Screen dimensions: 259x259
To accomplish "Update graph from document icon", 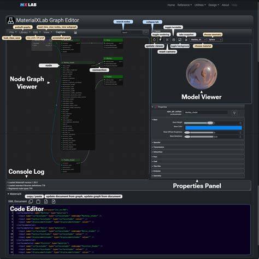I will click(x=54, y=202).
